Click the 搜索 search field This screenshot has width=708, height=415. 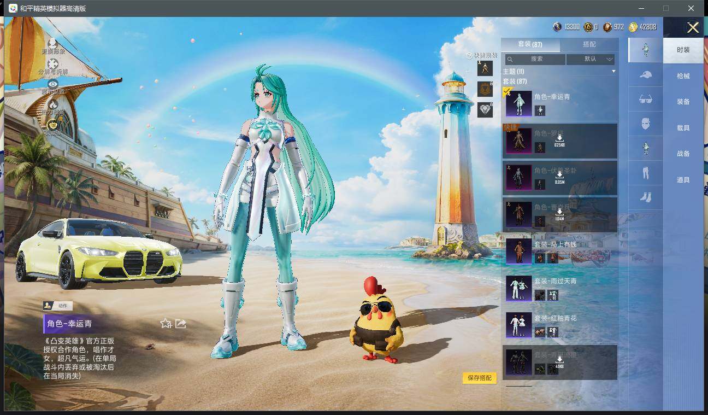click(x=535, y=59)
